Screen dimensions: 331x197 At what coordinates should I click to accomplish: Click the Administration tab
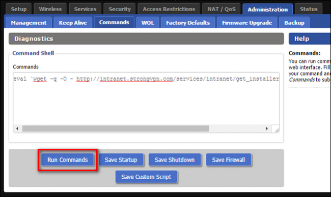tap(268, 9)
